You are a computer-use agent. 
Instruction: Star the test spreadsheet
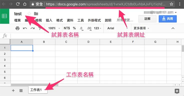click(29, 13)
